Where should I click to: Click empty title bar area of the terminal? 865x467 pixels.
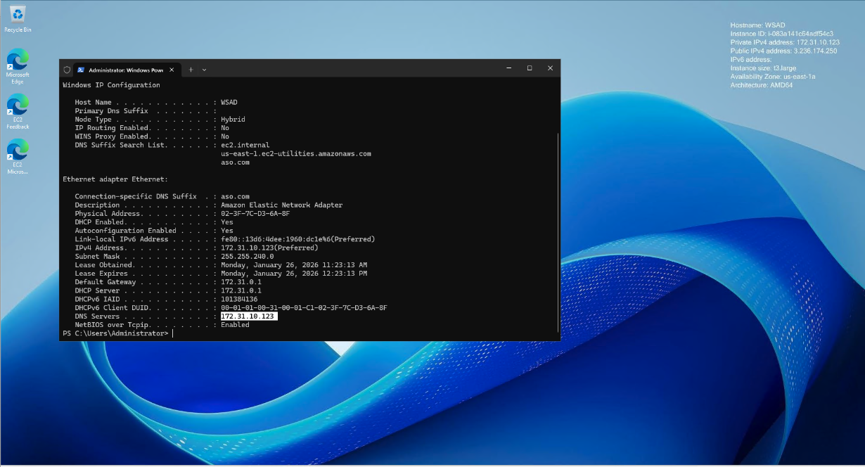tap(352, 69)
